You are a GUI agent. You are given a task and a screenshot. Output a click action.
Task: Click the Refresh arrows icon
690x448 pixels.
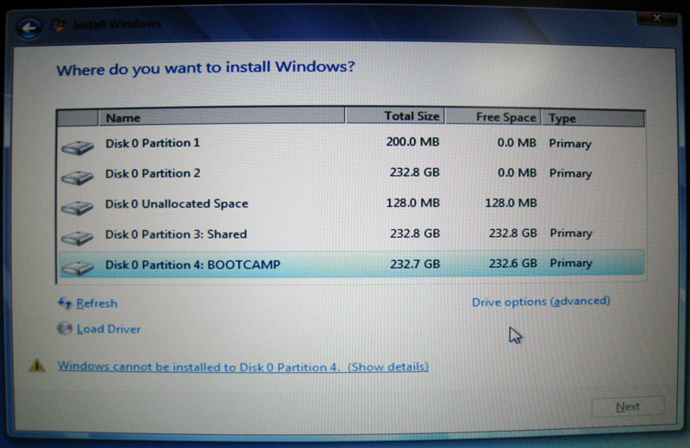coord(66,303)
